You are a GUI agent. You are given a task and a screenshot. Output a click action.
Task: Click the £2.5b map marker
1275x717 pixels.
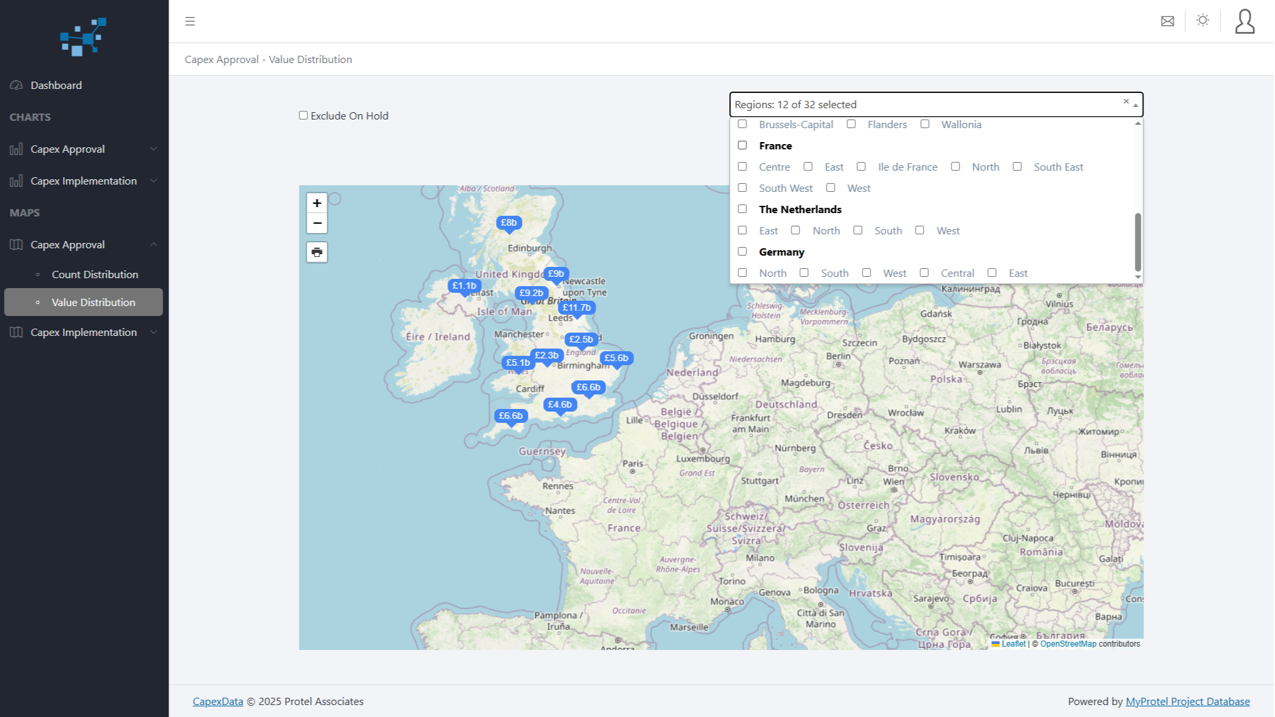tap(581, 340)
